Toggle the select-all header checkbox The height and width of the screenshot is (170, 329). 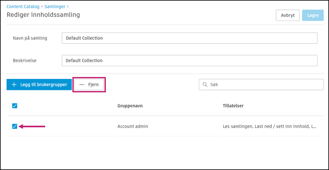pyautogui.click(x=15, y=106)
